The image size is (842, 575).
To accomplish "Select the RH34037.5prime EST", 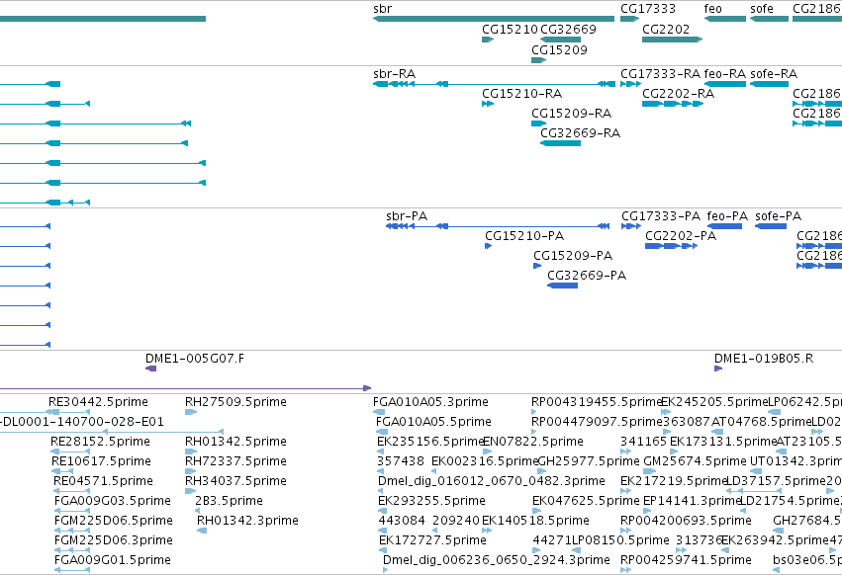I will click(191, 491).
